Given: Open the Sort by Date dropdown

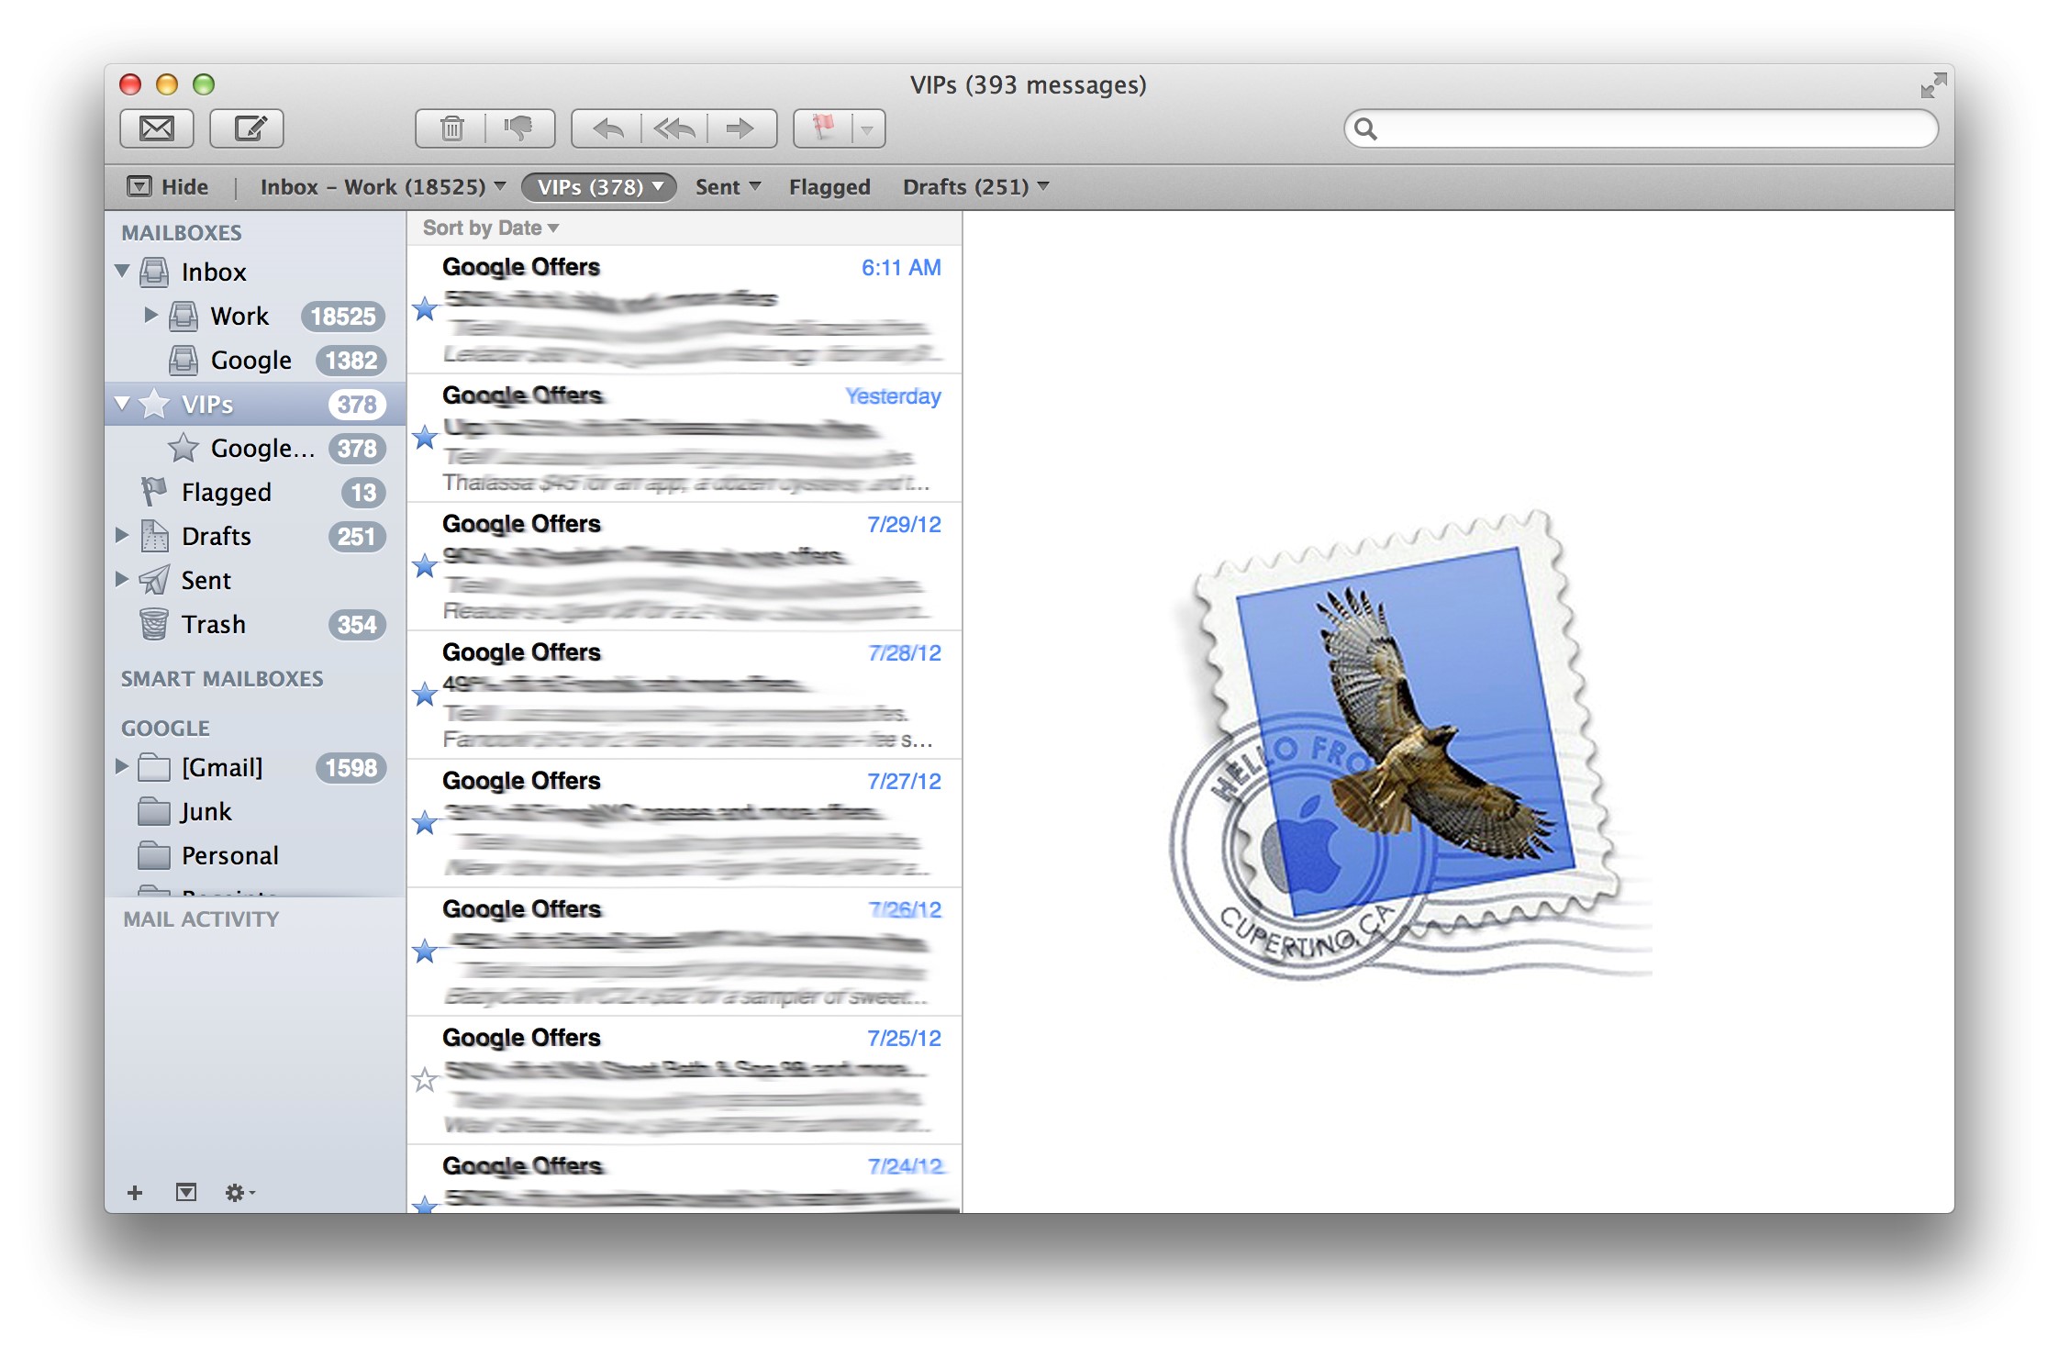Looking at the screenshot, I should (489, 228).
